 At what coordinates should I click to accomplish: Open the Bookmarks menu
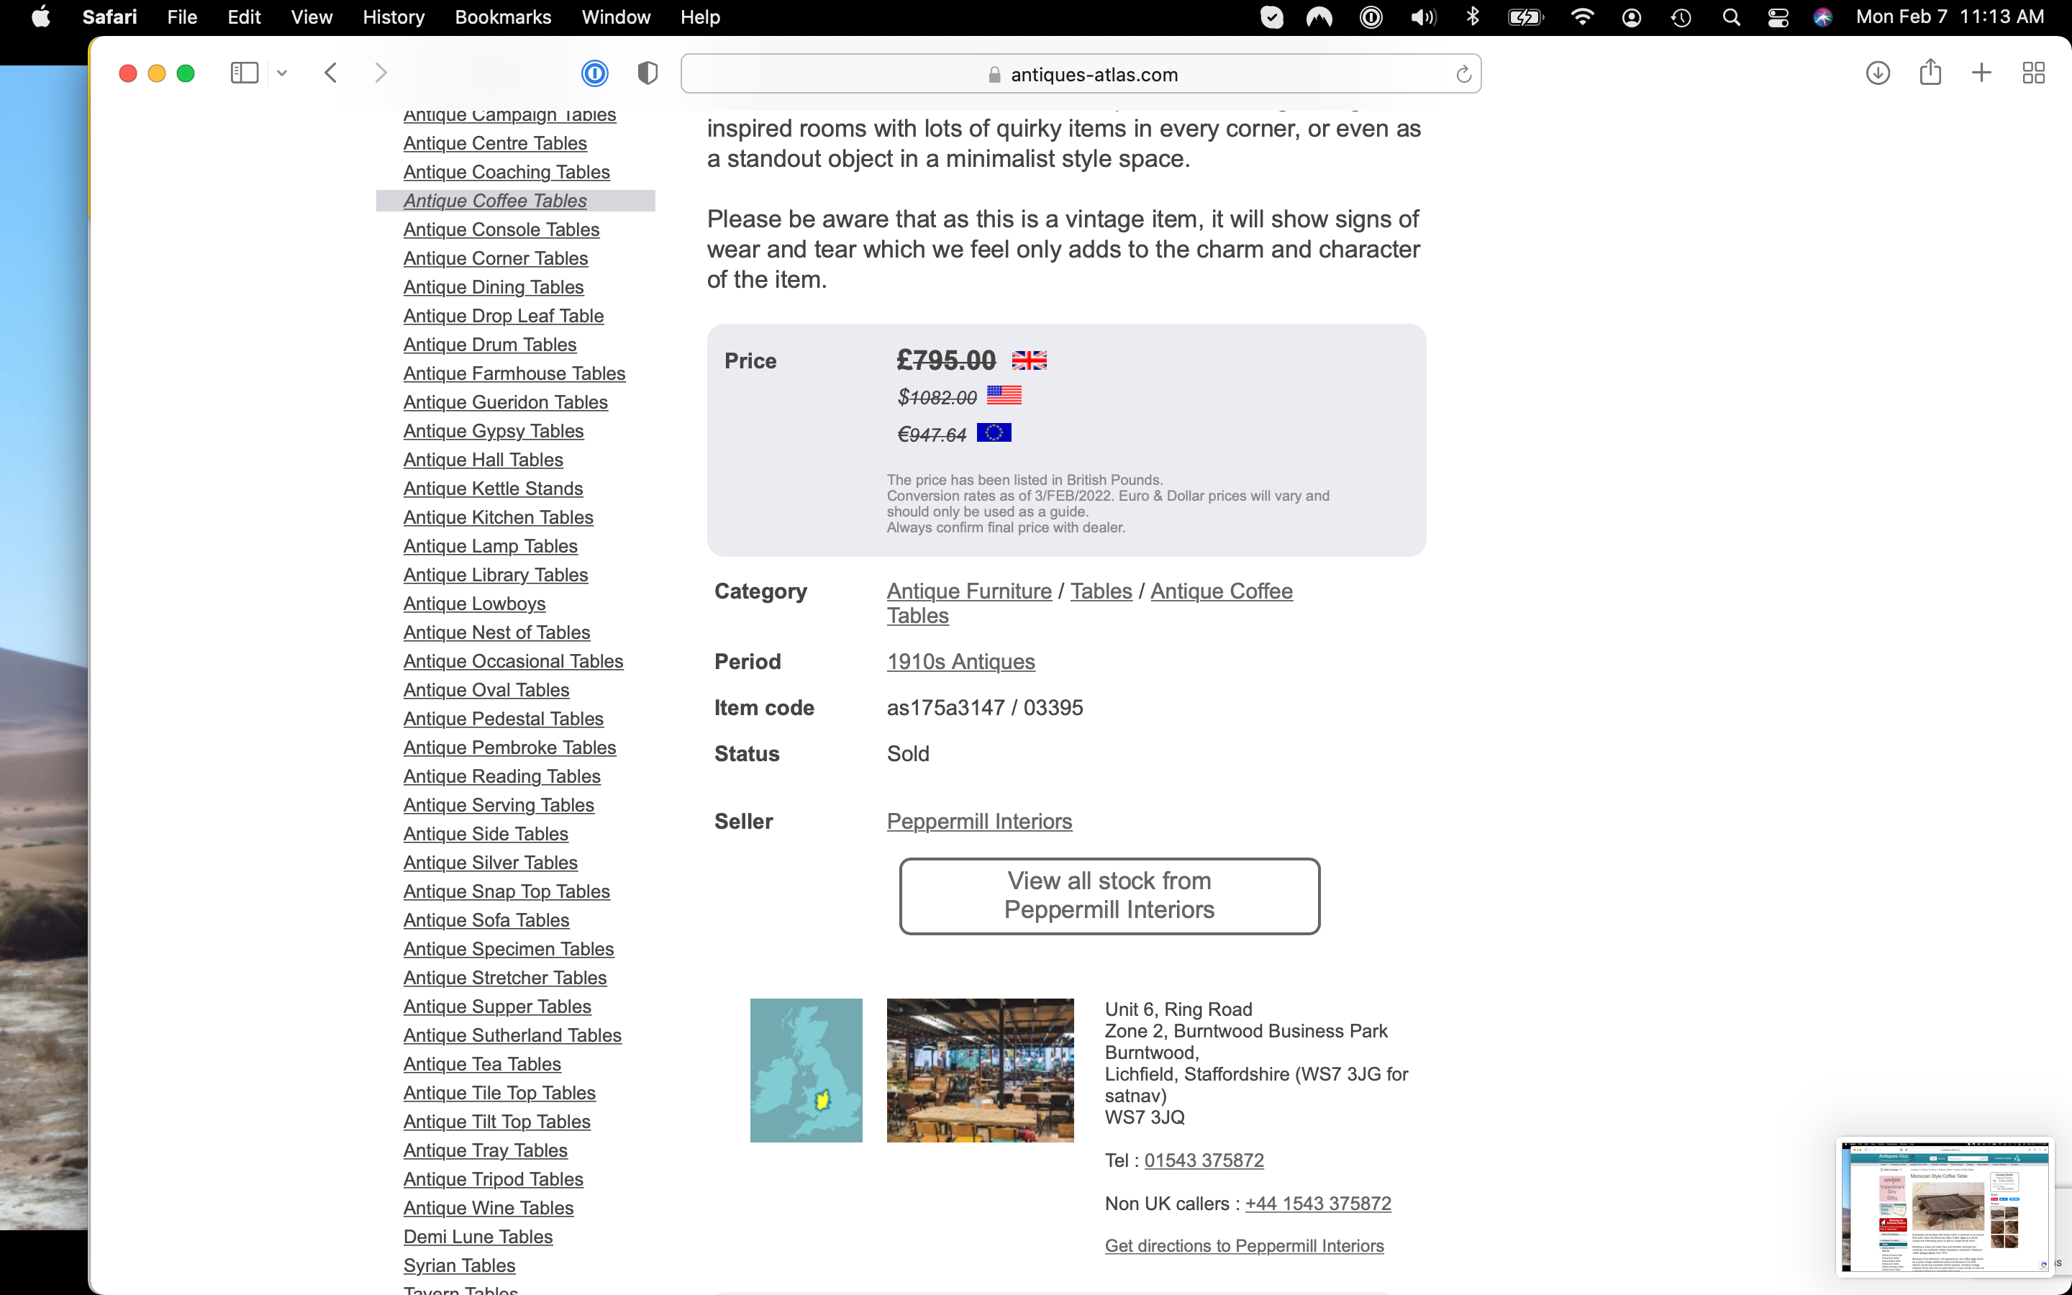503,17
